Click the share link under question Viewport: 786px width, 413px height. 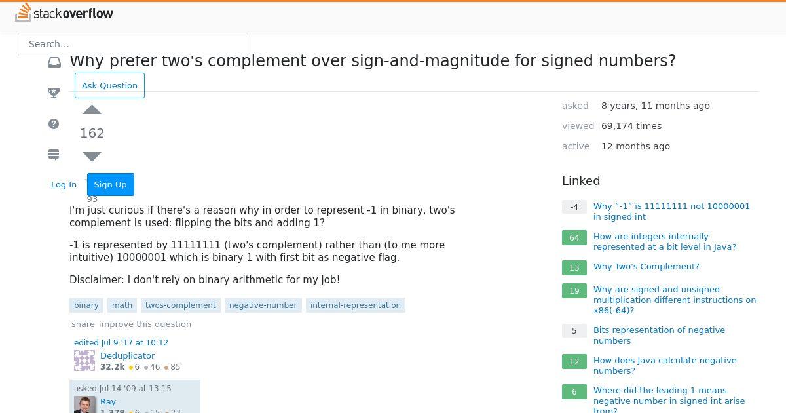83,324
